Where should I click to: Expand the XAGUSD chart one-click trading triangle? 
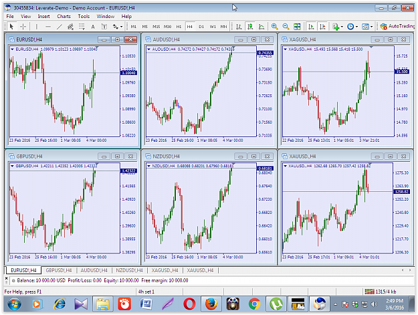pyautogui.click(x=285, y=49)
